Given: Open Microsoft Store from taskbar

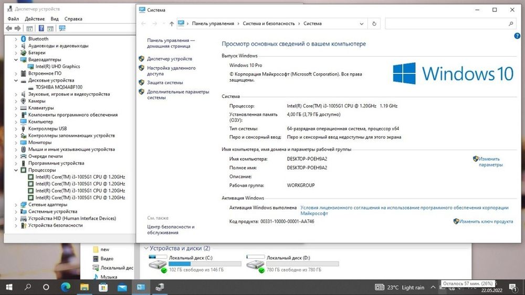Looking at the screenshot, I should point(103,287).
